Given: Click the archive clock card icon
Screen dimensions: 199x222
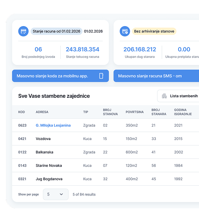Looking at the screenshot, I should pos(125,31).
